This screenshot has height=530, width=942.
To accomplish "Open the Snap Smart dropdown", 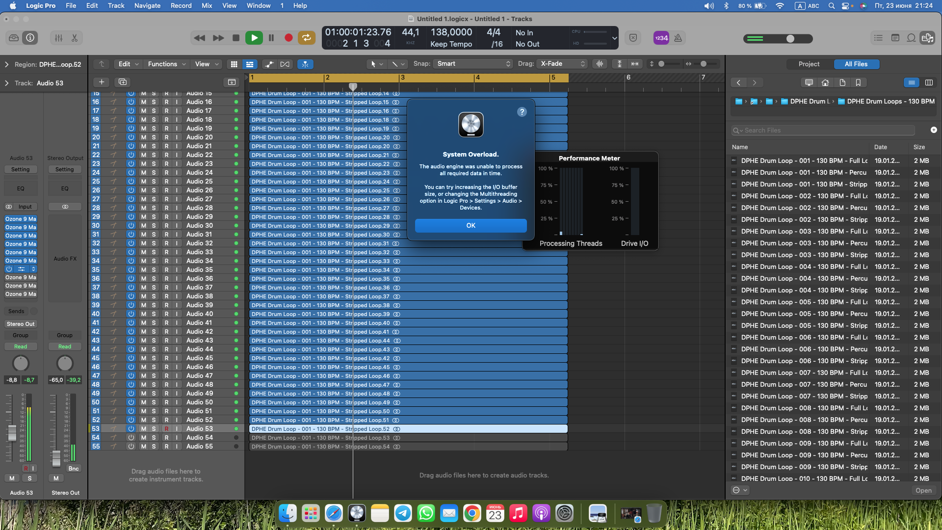I will pos(473,64).
